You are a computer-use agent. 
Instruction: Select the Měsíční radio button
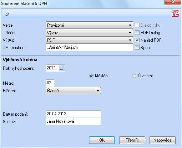click(x=91, y=76)
